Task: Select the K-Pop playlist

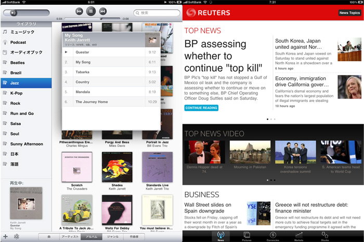Action: tap(26, 93)
